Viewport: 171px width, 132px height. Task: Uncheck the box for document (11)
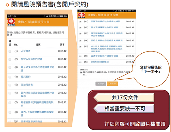pos(80,22)
